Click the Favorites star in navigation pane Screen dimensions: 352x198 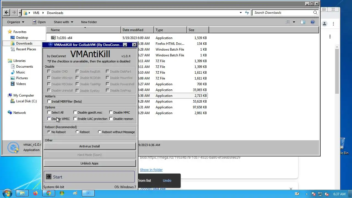(10, 32)
